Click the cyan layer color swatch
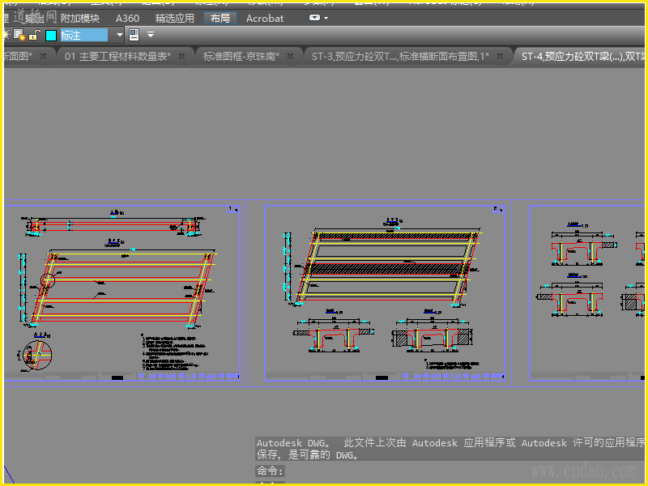This screenshot has height=486, width=648. click(x=50, y=35)
